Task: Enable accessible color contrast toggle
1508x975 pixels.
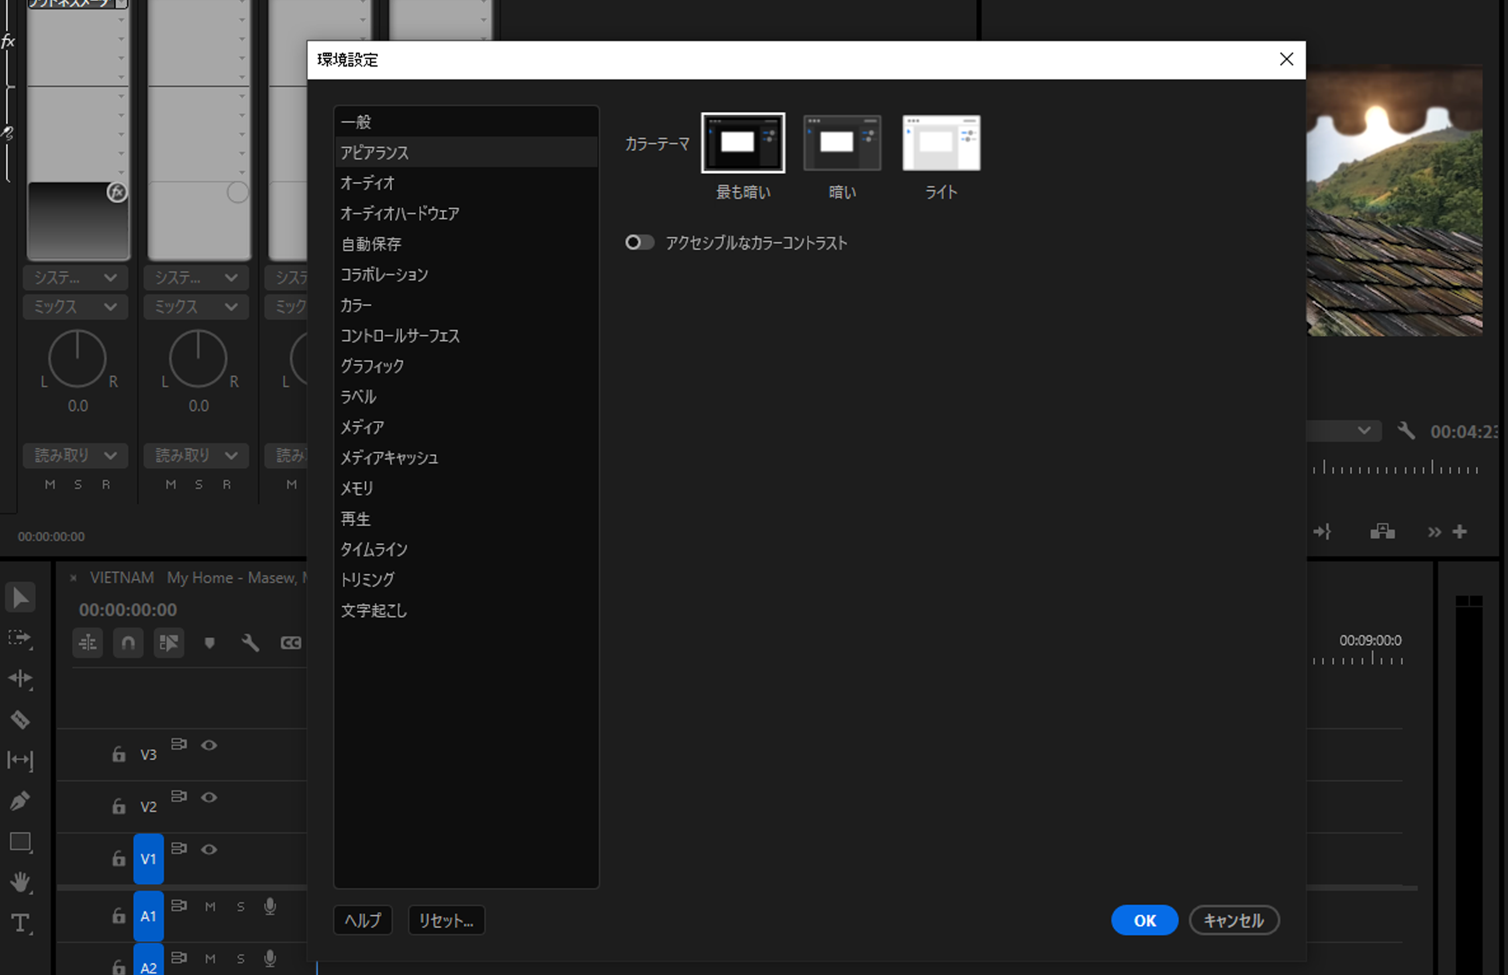Action: (x=639, y=243)
